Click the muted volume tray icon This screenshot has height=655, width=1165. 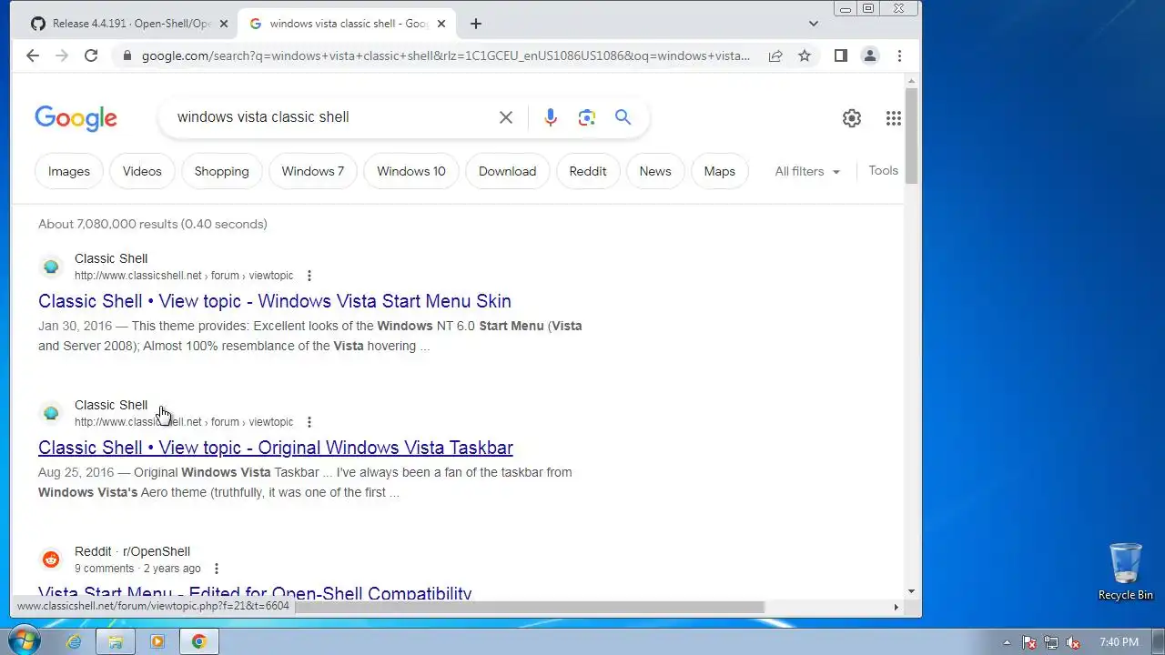1073,642
